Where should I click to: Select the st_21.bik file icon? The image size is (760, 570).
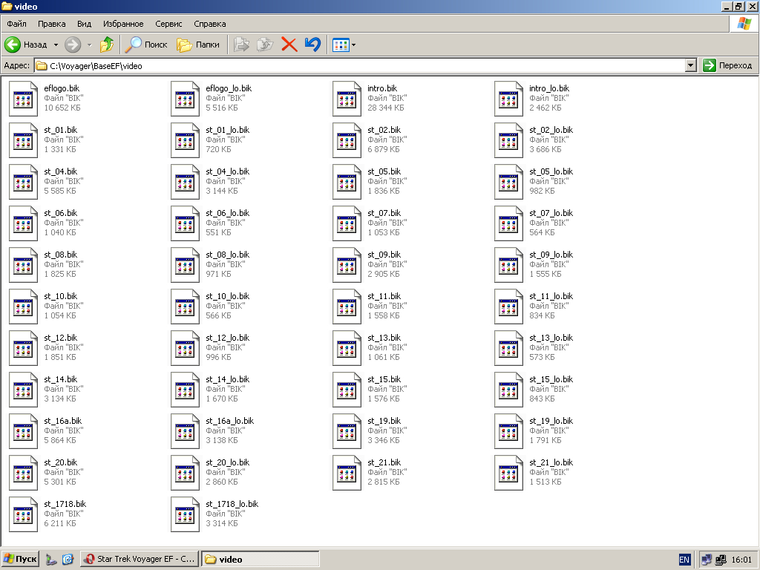pos(347,474)
